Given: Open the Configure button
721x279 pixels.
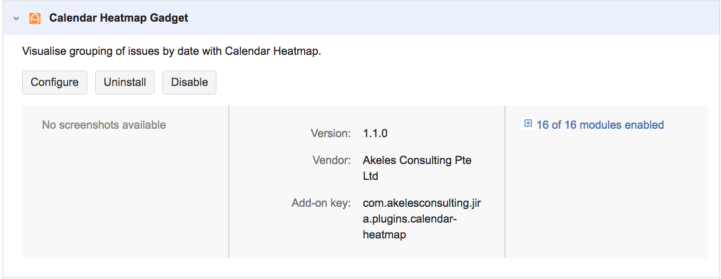Looking at the screenshot, I should (54, 82).
